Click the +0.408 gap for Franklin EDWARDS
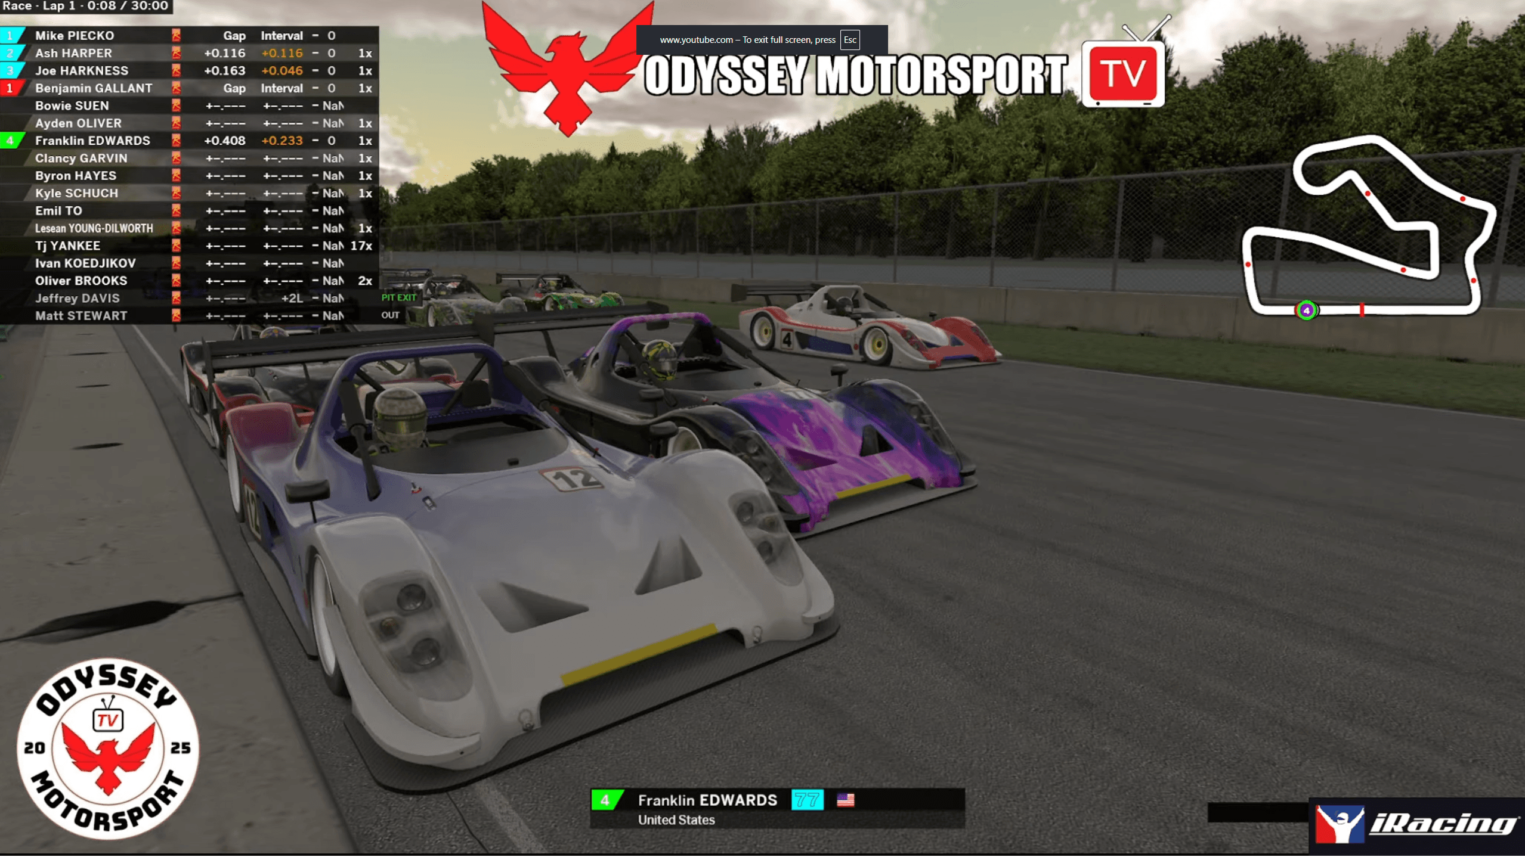 click(x=224, y=141)
